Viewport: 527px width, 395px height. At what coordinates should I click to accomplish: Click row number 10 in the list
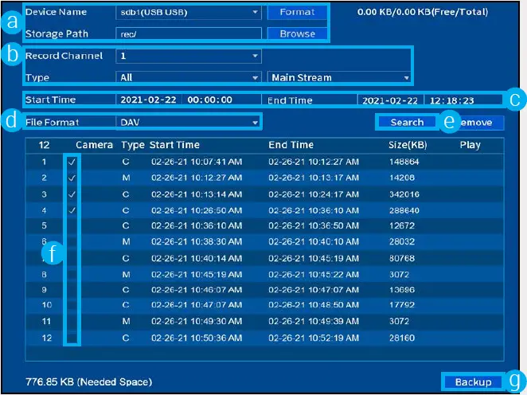click(x=47, y=305)
